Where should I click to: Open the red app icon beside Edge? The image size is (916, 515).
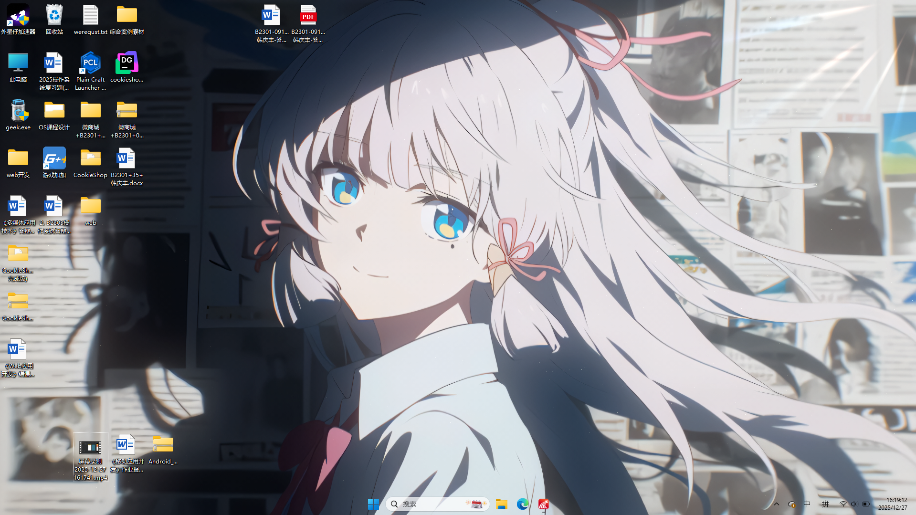pos(543,504)
